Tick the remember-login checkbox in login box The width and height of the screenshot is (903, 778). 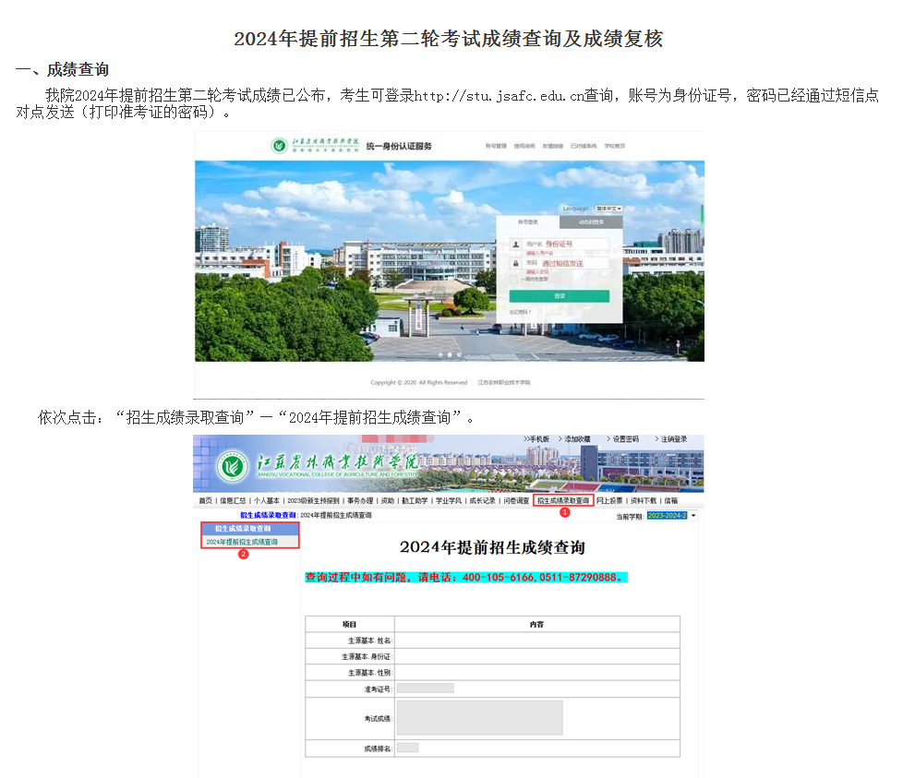pos(513,279)
